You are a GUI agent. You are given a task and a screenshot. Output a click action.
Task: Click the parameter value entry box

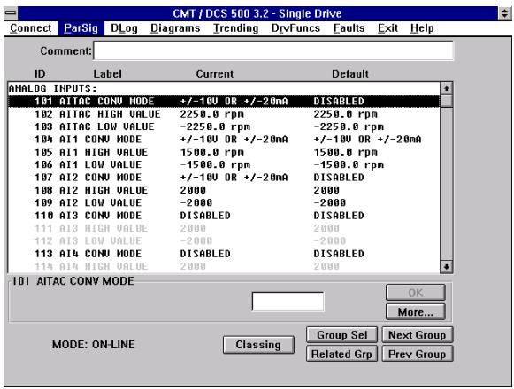click(288, 301)
